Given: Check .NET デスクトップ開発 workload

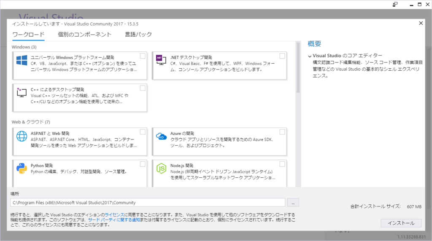Looking at the screenshot, I should pyautogui.click(x=282, y=56).
